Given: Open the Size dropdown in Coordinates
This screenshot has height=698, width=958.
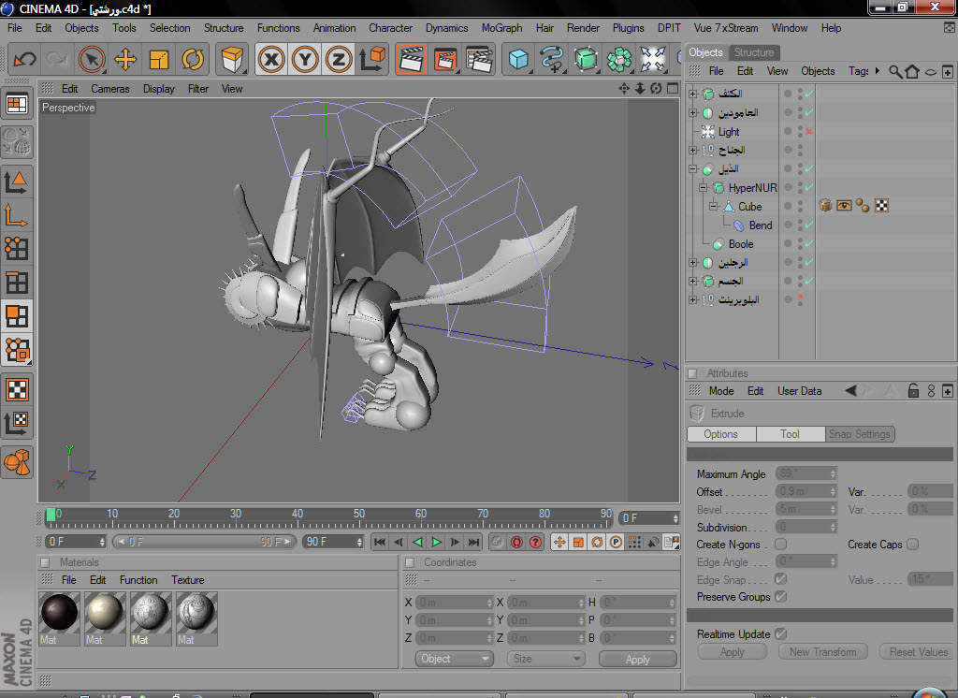Looking at the screenshot, I should click(546, 659).
